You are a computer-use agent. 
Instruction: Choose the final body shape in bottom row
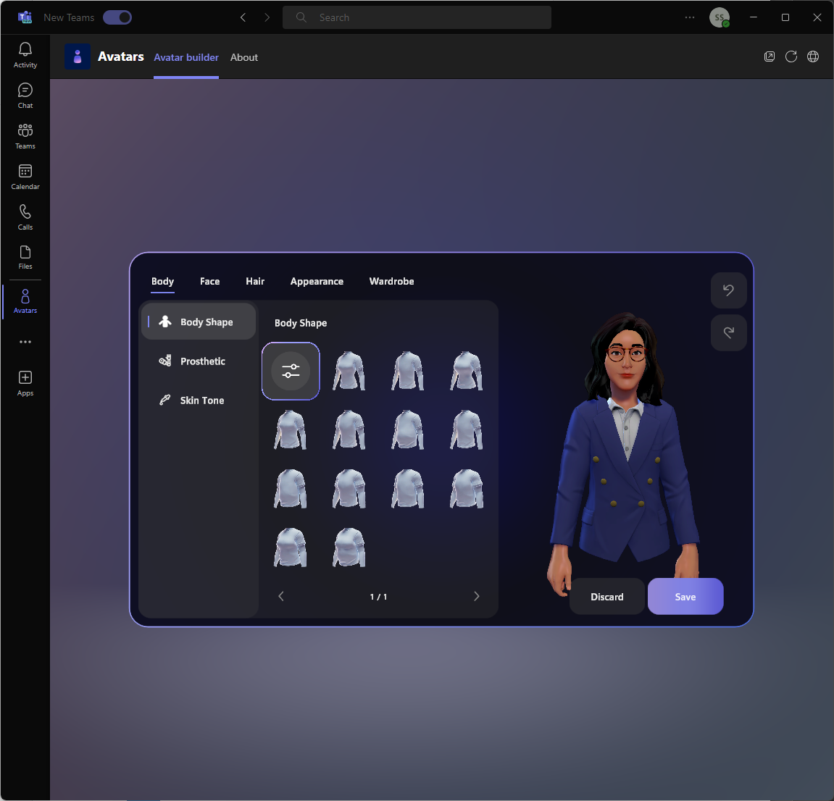pyautogui.click(x=349, y=547)
